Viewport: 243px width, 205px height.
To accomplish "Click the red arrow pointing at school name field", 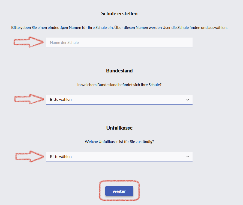I will (29, 42).
